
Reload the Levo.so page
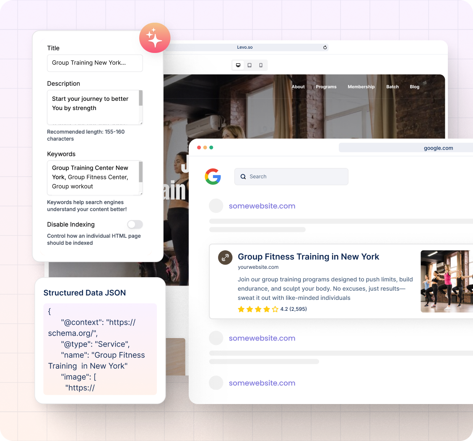[x=325, y=47]
